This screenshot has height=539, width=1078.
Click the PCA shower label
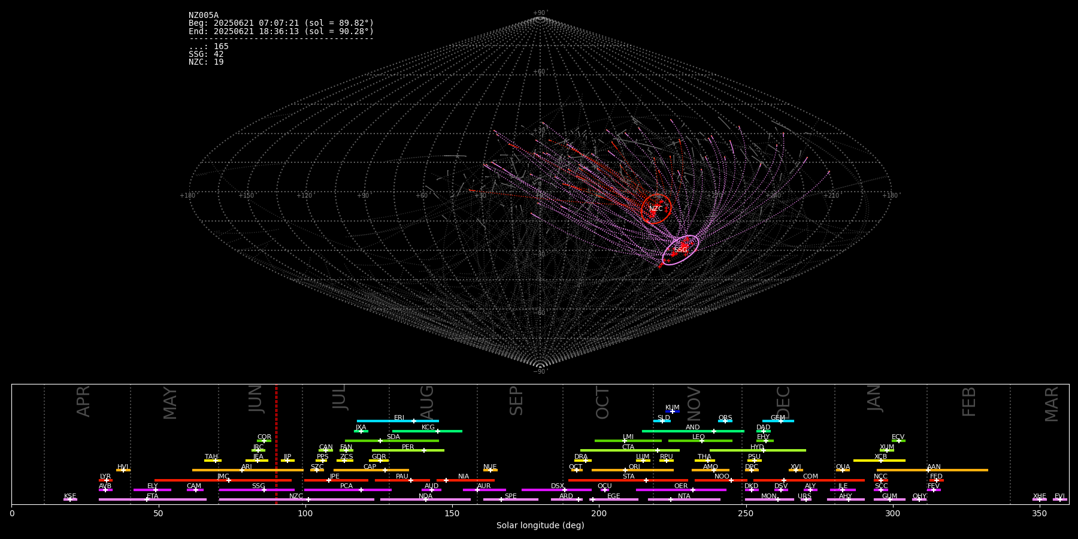tap(346, 486)
